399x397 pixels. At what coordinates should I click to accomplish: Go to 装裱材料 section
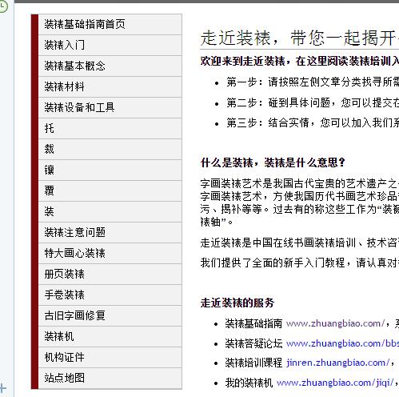[x=110, y=86]
